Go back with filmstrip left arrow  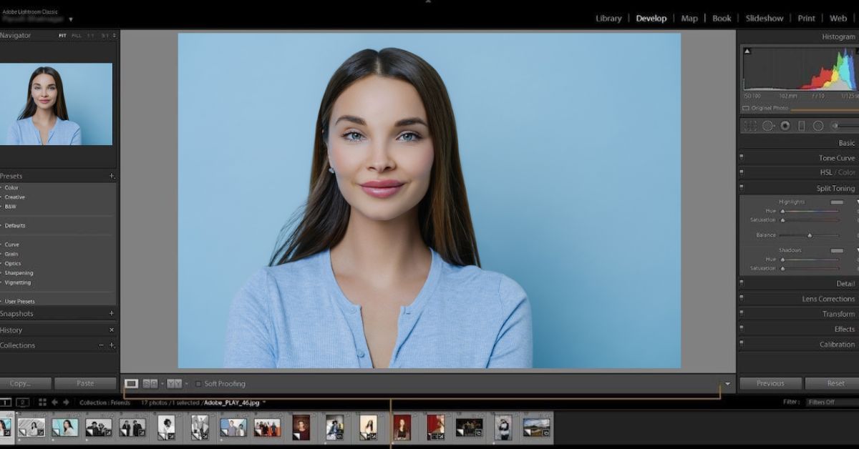coord(54,403)
